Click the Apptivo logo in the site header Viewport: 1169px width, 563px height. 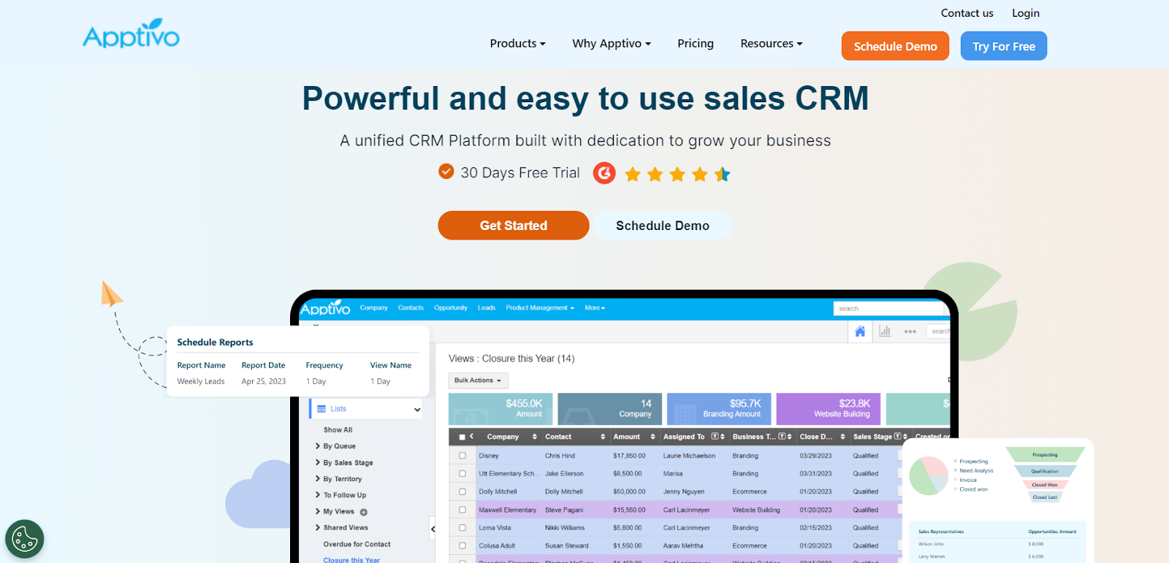tap(132, 34)
